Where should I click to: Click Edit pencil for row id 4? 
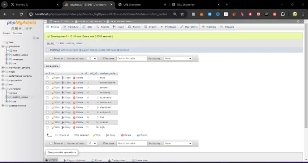pyautogui.click(x=53, y=93)
